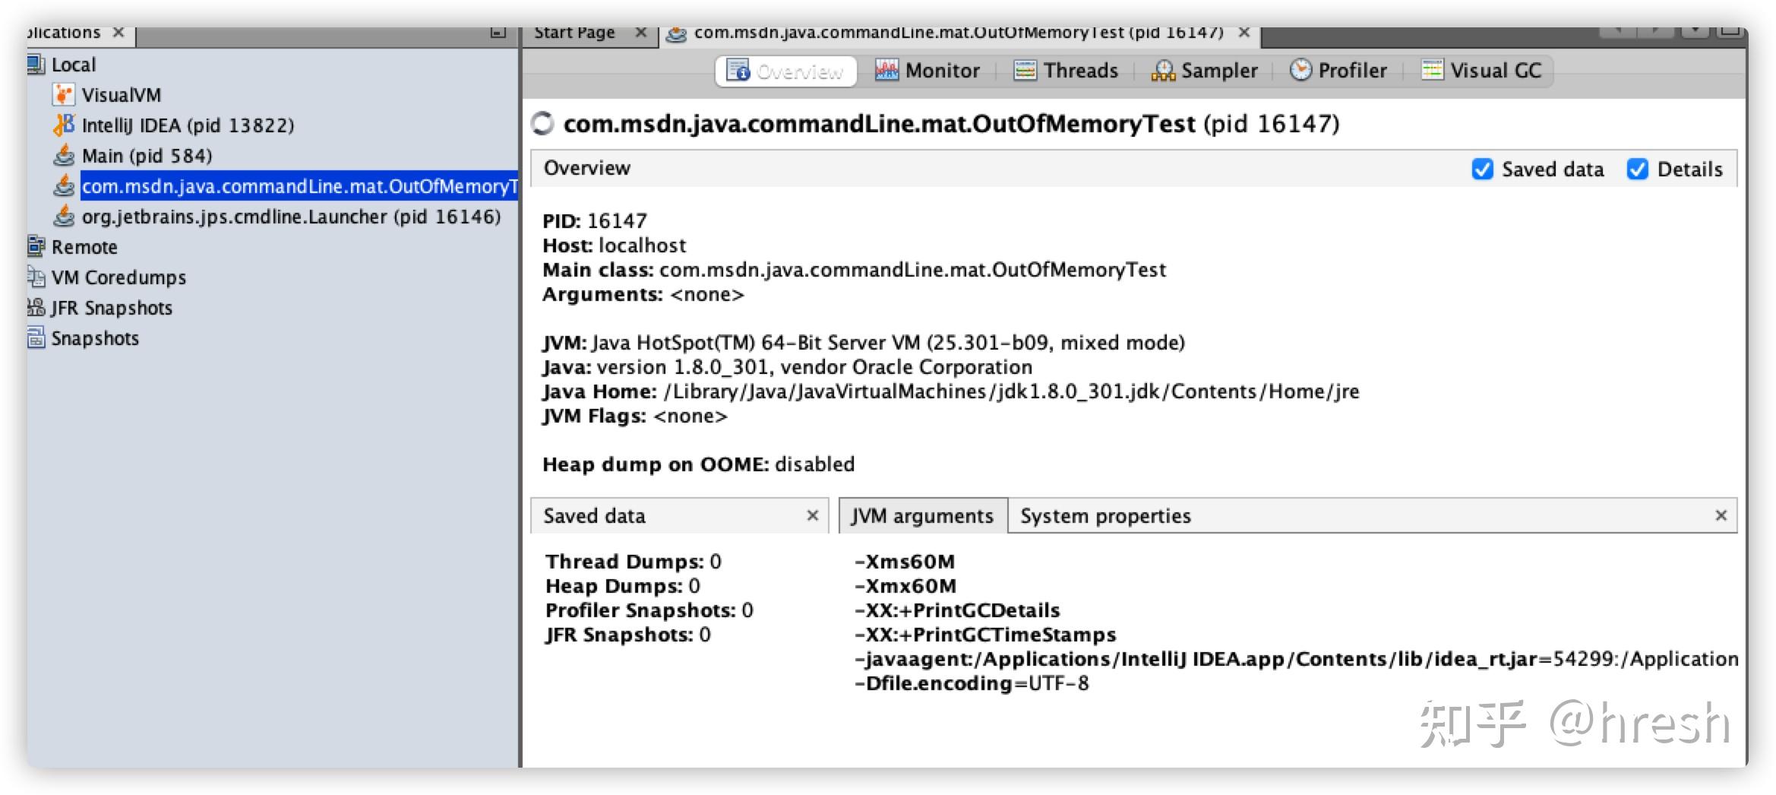Open the Overview view
This screenshot has width=1776, height=795.
(x=786, y=71)
